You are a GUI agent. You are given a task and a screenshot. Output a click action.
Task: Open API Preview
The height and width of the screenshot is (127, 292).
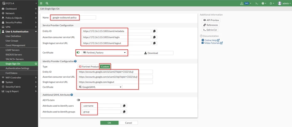pos(211,20)
